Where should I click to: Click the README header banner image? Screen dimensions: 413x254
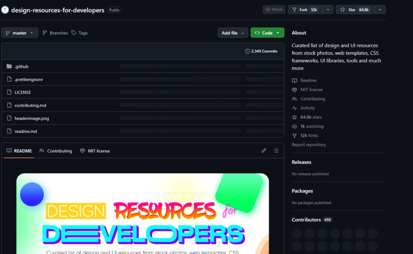142,214
